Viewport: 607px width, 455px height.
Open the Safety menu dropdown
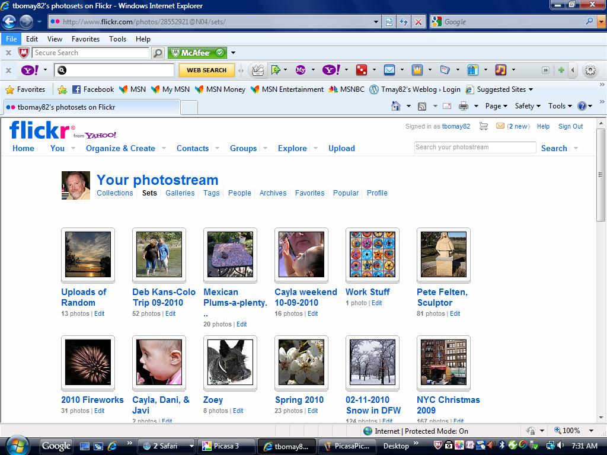[x=528, y=106]
